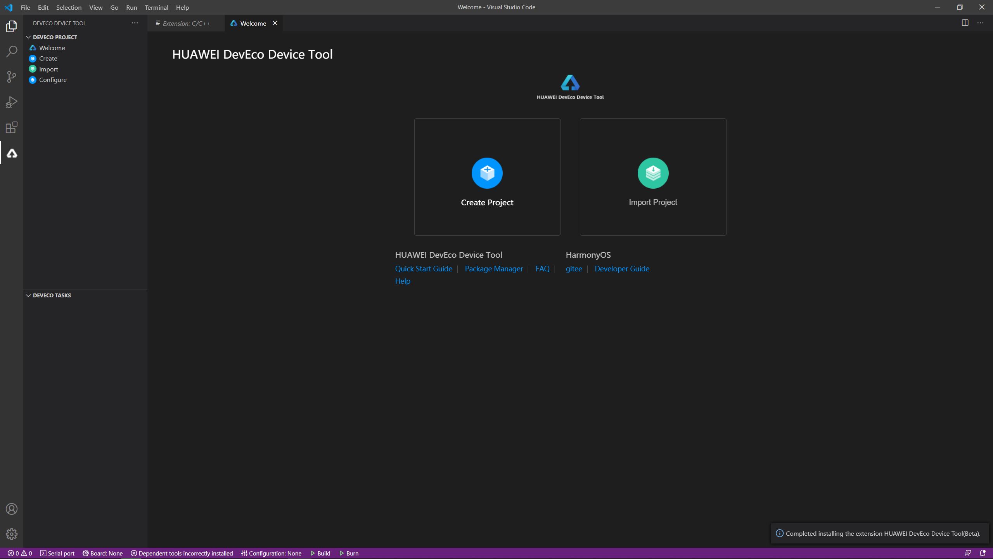
Task: Click the completed installing extension notification
Action: (880, 533)
